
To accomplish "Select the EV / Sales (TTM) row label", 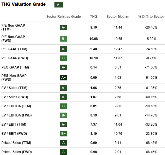I will (x=14, y=88).
